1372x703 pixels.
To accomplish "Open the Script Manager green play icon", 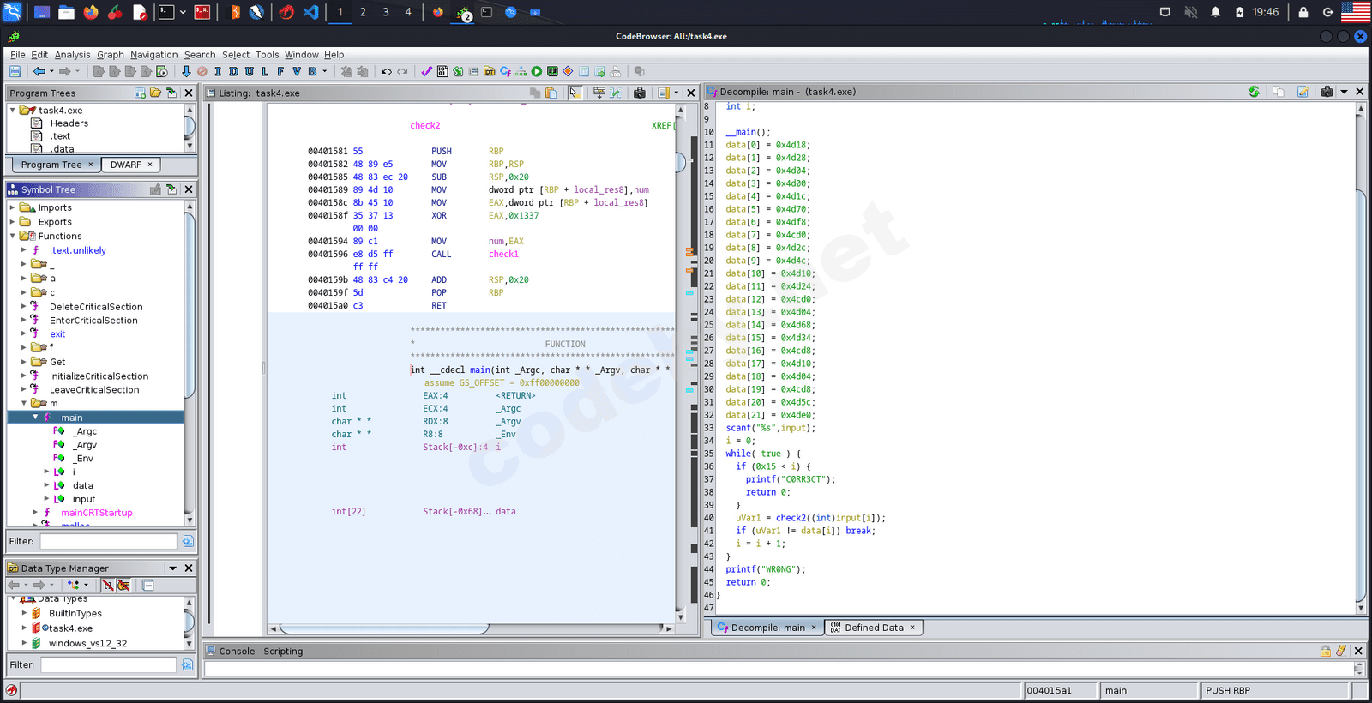I will click(537, 72).
